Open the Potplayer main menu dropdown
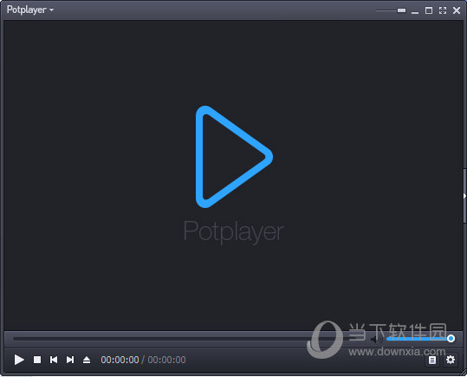Image resolution: width=467 pixels, height=377 pixels. (30, 10)
